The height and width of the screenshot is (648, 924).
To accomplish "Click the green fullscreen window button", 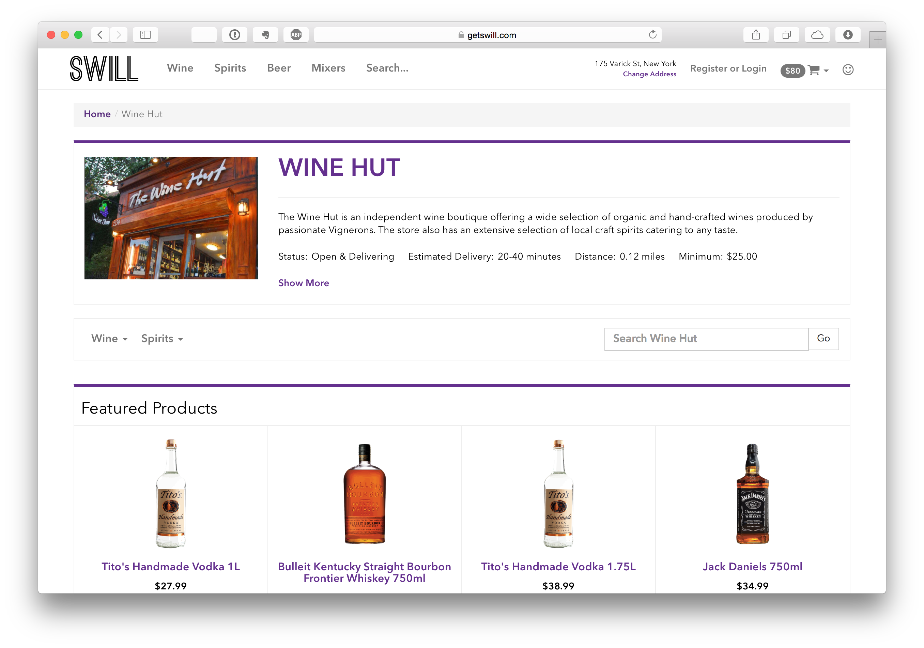I will (x=78, y=35).
